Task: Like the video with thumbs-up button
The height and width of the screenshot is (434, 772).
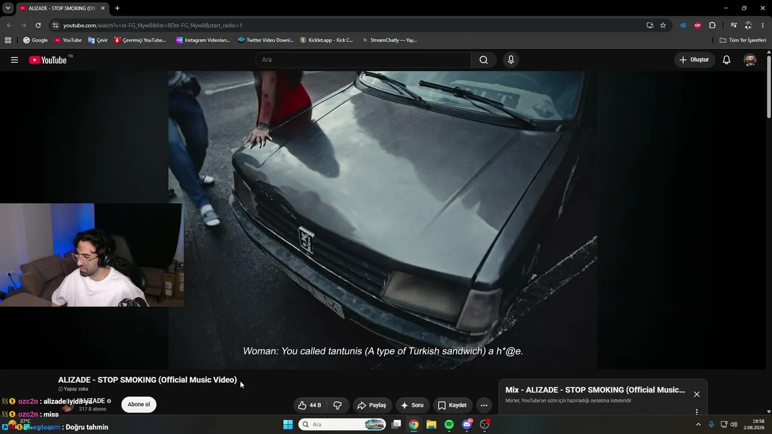Action: coord(310,405)
